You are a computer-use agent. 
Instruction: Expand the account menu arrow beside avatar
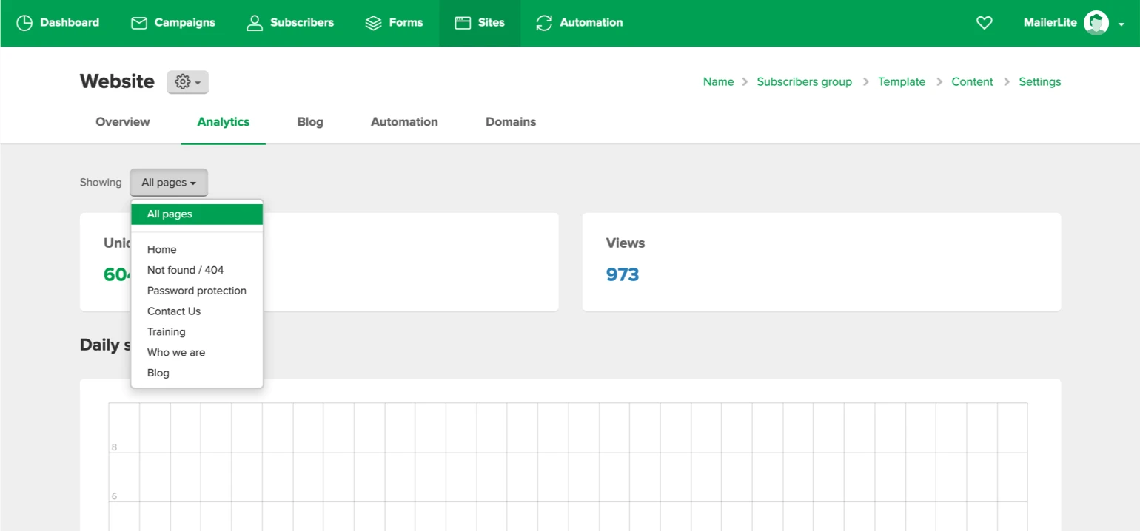(x=1121, y=24)
